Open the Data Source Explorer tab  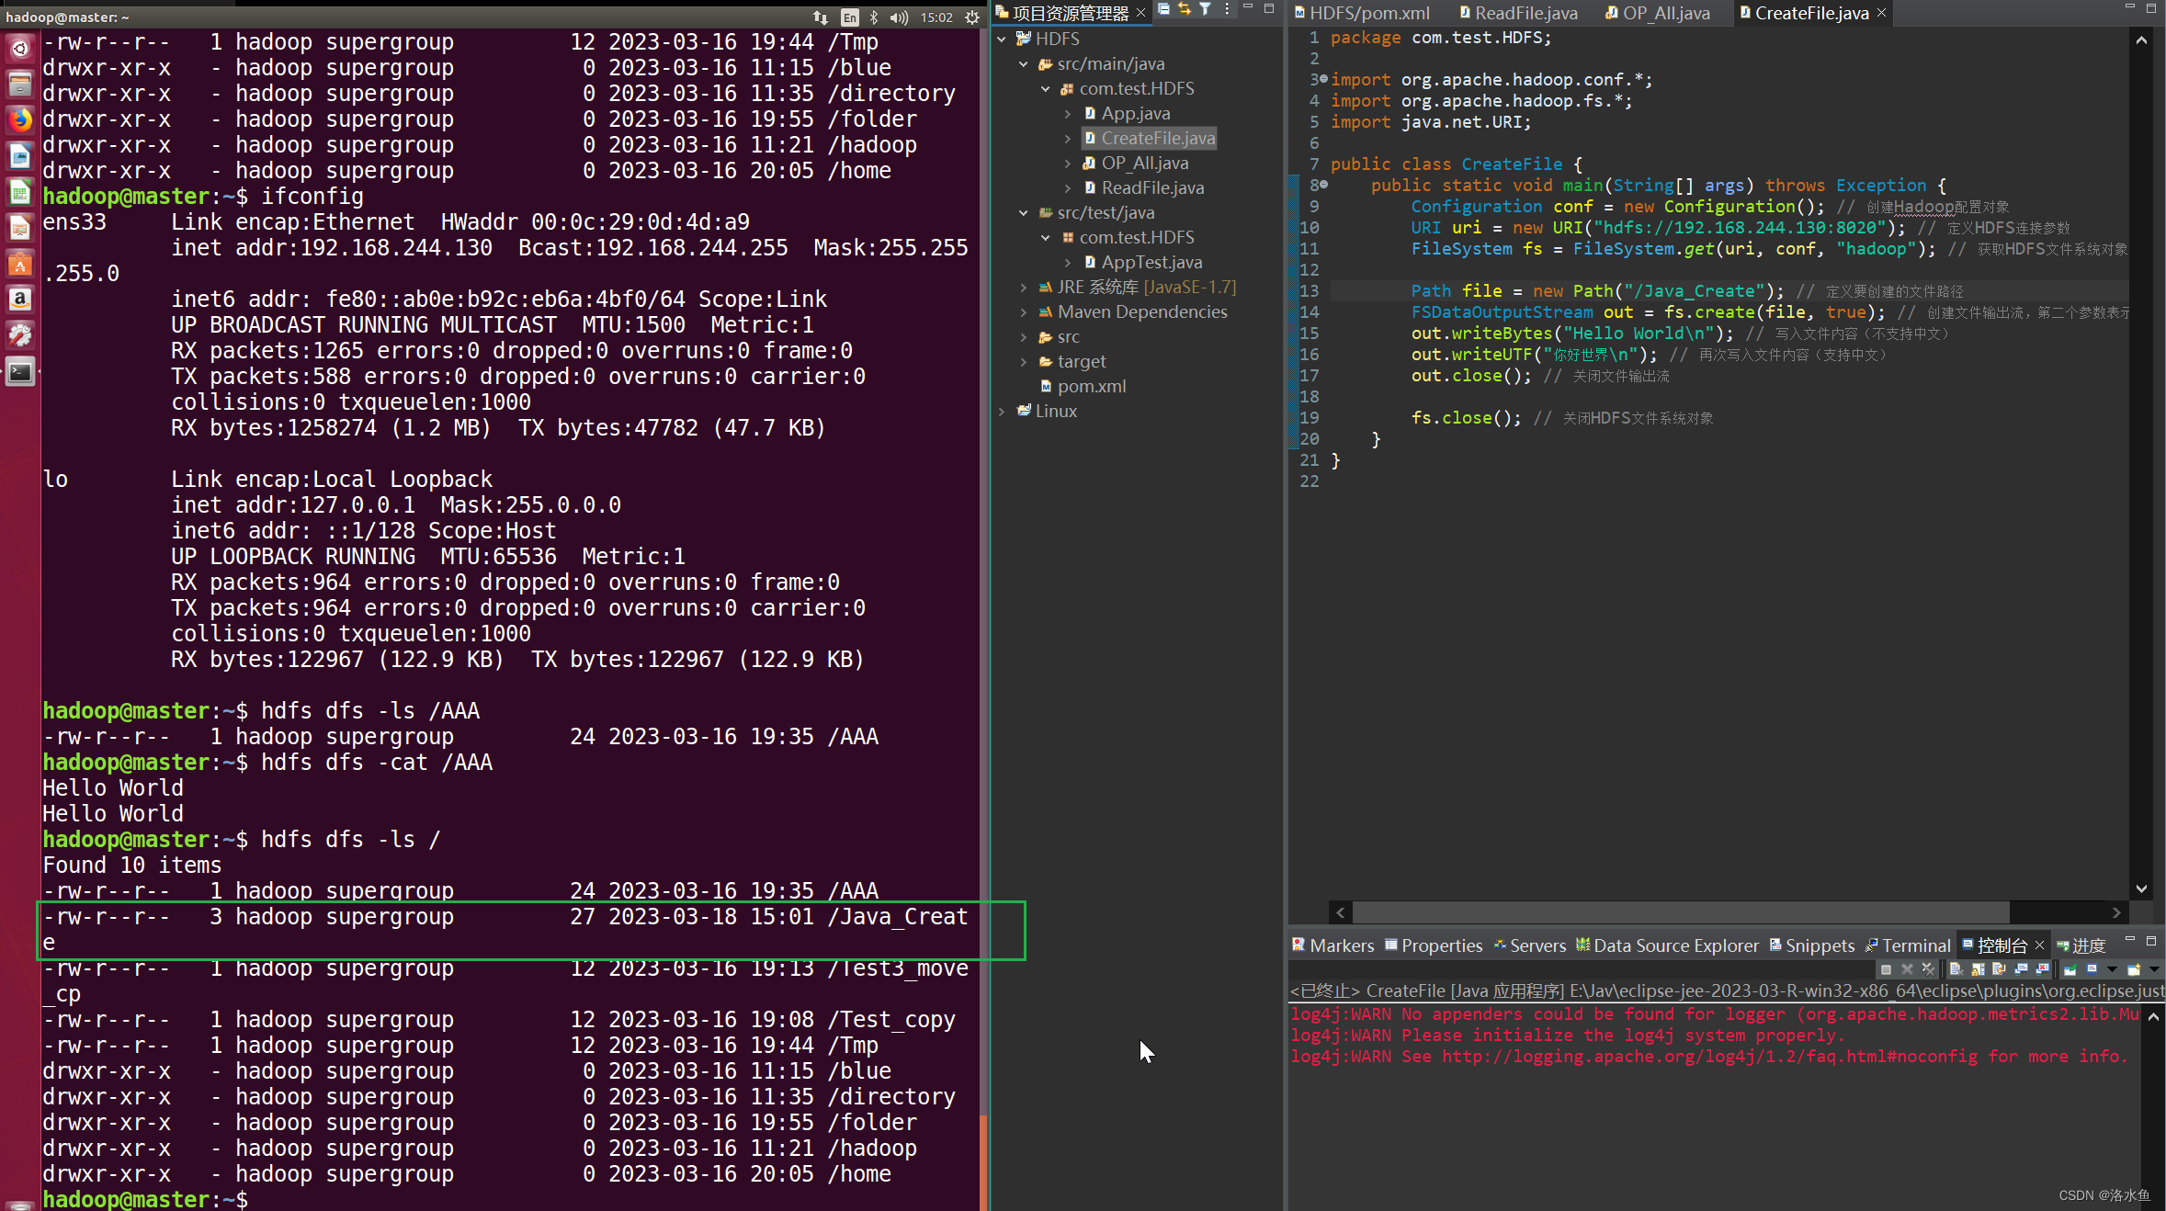point(1666,945)
